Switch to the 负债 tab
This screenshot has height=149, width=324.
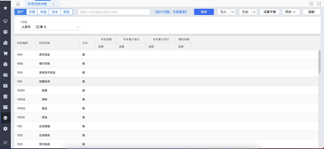click(x=32, y=12)
